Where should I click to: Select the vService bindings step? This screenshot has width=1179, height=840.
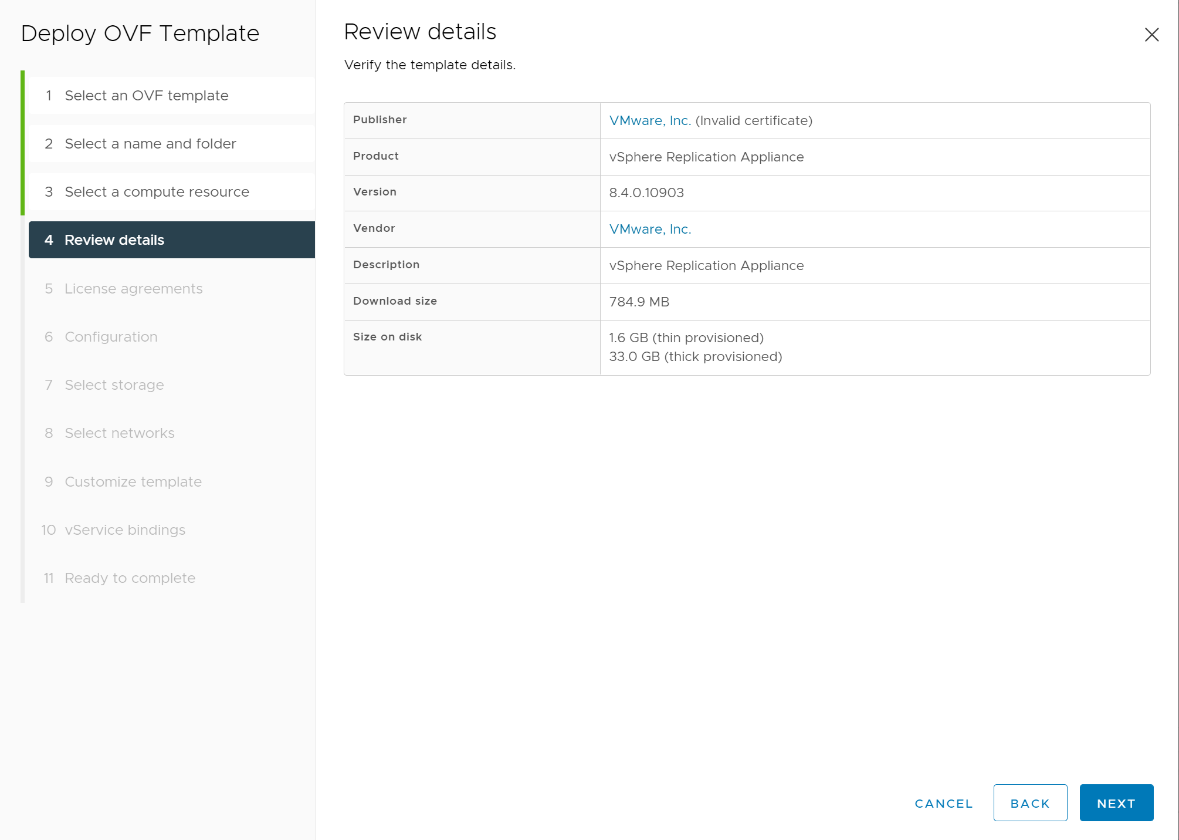124,529
